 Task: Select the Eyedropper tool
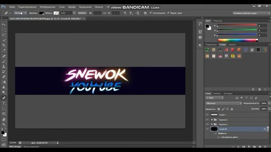(x=4, y=51)
